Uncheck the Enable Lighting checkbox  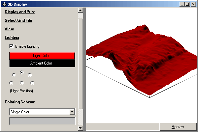pos(11,46)
